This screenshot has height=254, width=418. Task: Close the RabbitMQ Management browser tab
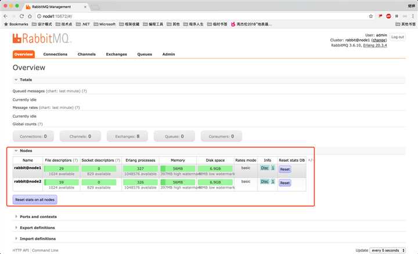point(85,7)
